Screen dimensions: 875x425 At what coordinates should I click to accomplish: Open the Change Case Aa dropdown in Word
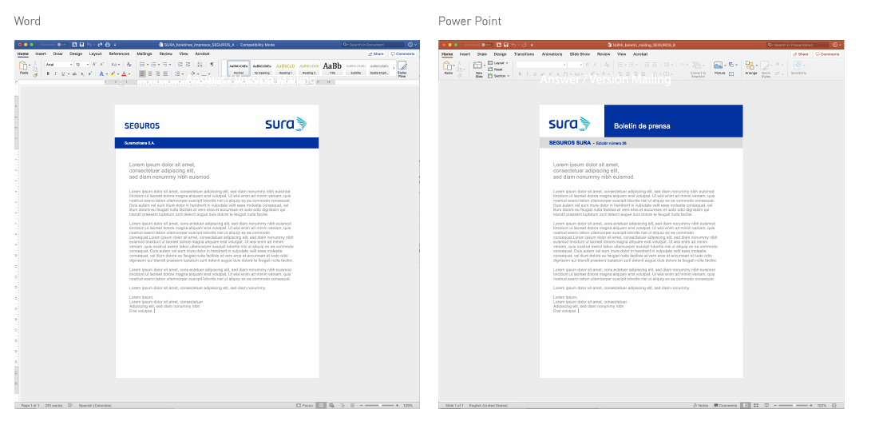pyautogui.click(x=116, y=64)
